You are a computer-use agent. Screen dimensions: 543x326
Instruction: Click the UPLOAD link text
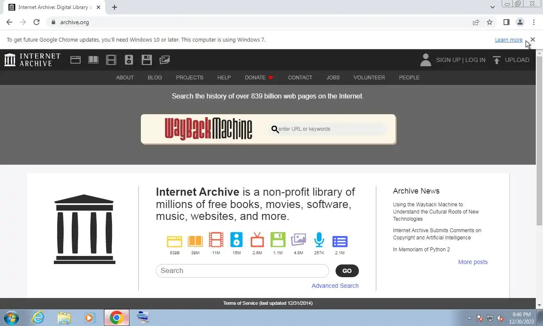click(517, 60)
